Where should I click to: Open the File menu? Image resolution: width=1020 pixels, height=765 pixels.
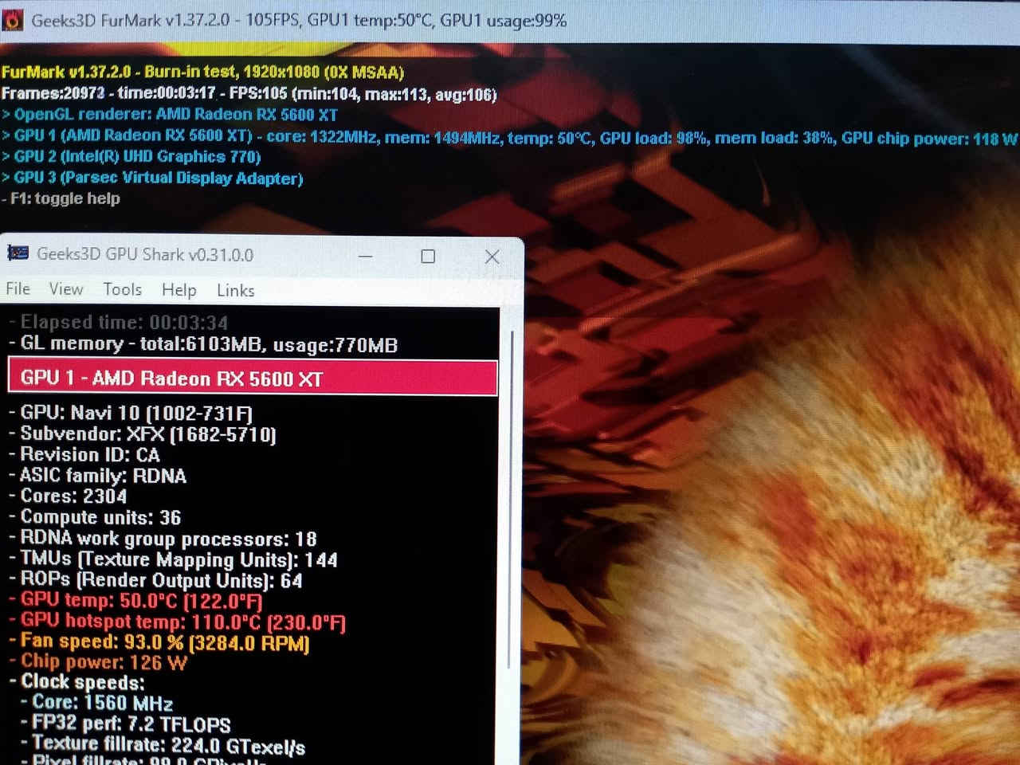pyautogui.click(x=18, y=288)
